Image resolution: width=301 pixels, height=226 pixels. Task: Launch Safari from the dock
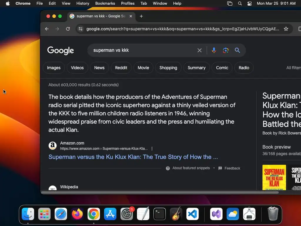pos(61,214)
